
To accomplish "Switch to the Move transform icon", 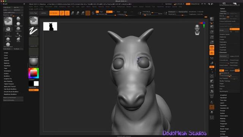I will click(x=73, y=13).
